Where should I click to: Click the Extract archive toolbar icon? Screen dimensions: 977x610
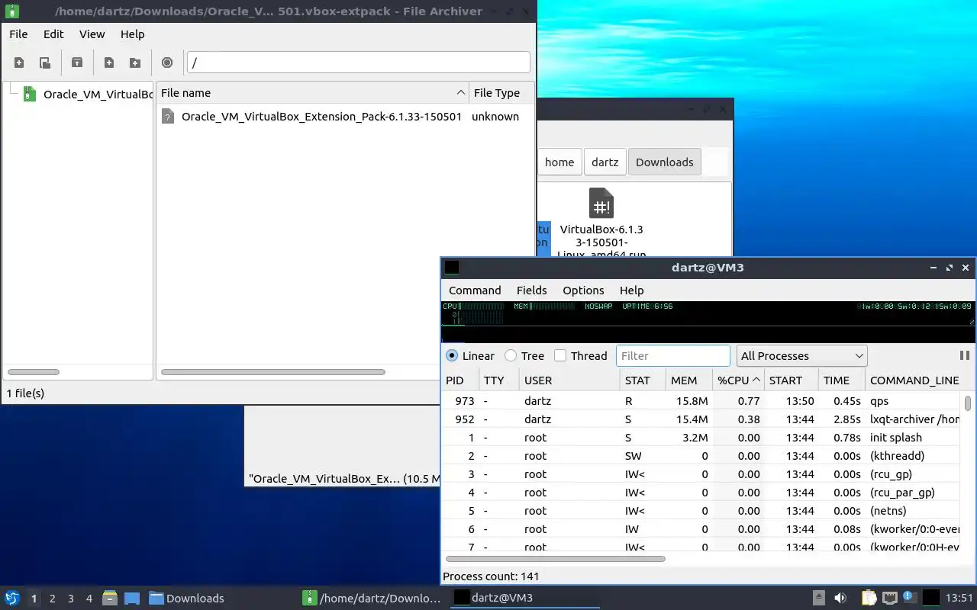pyautogui.click(x=77, y=63)
